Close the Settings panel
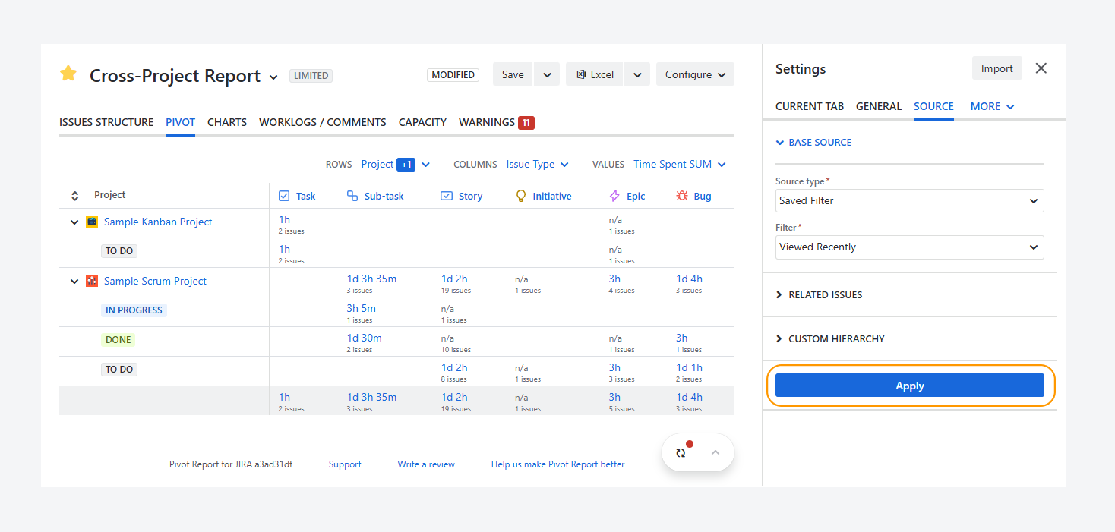The width and height of the screenshot is (1115, 532). pyautogui.click(x=1041, y=68)
